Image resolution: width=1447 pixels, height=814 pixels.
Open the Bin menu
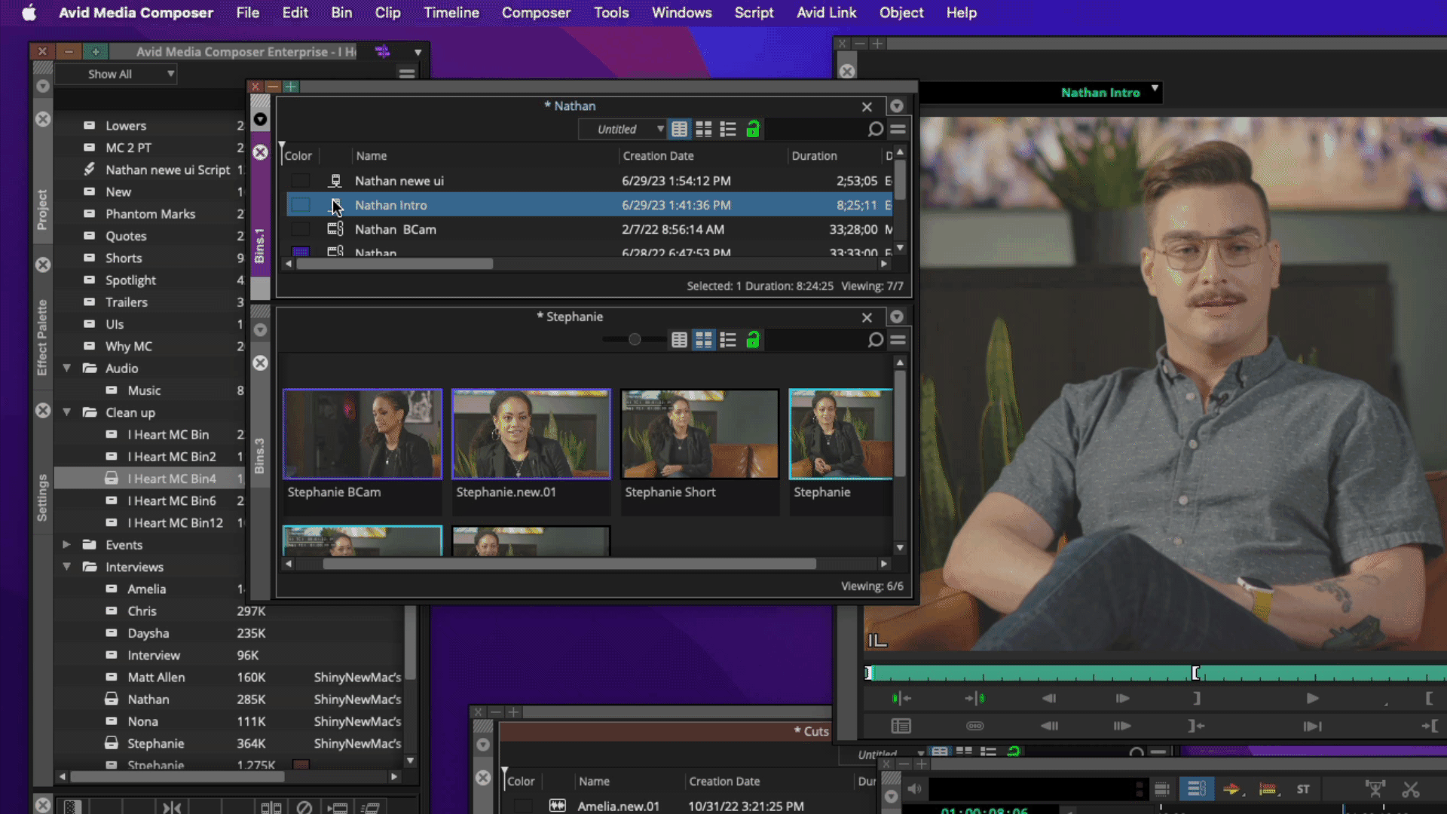341,13
